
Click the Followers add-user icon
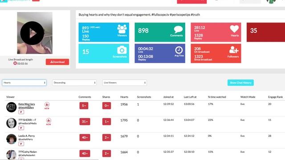tap(234, 50)
